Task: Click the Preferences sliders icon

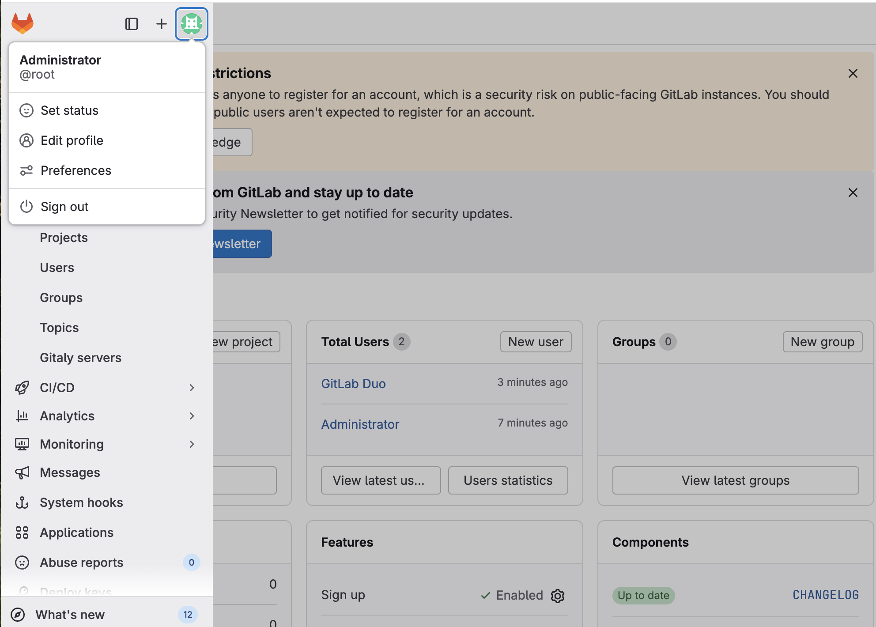Action: pyautogui.click(x=26, y=170)
